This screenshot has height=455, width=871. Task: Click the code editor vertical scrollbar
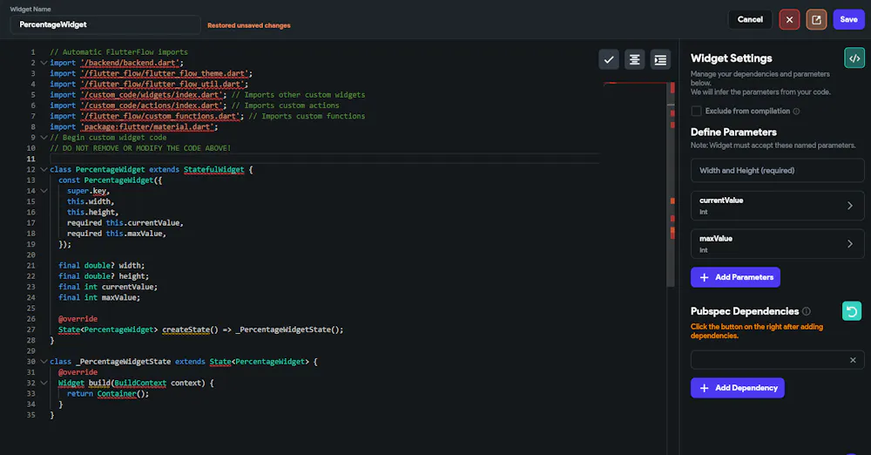672,184
